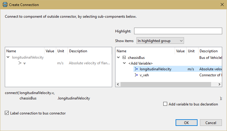Close the Create Connection dialog
The image size is (227, 131).
pos(221,5)
